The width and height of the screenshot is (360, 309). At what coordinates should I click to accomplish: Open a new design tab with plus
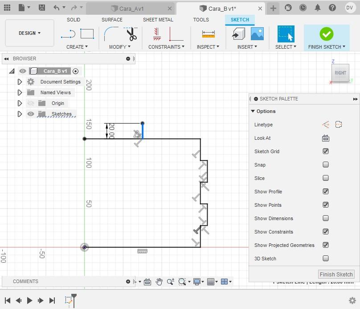tap(273, 8)
